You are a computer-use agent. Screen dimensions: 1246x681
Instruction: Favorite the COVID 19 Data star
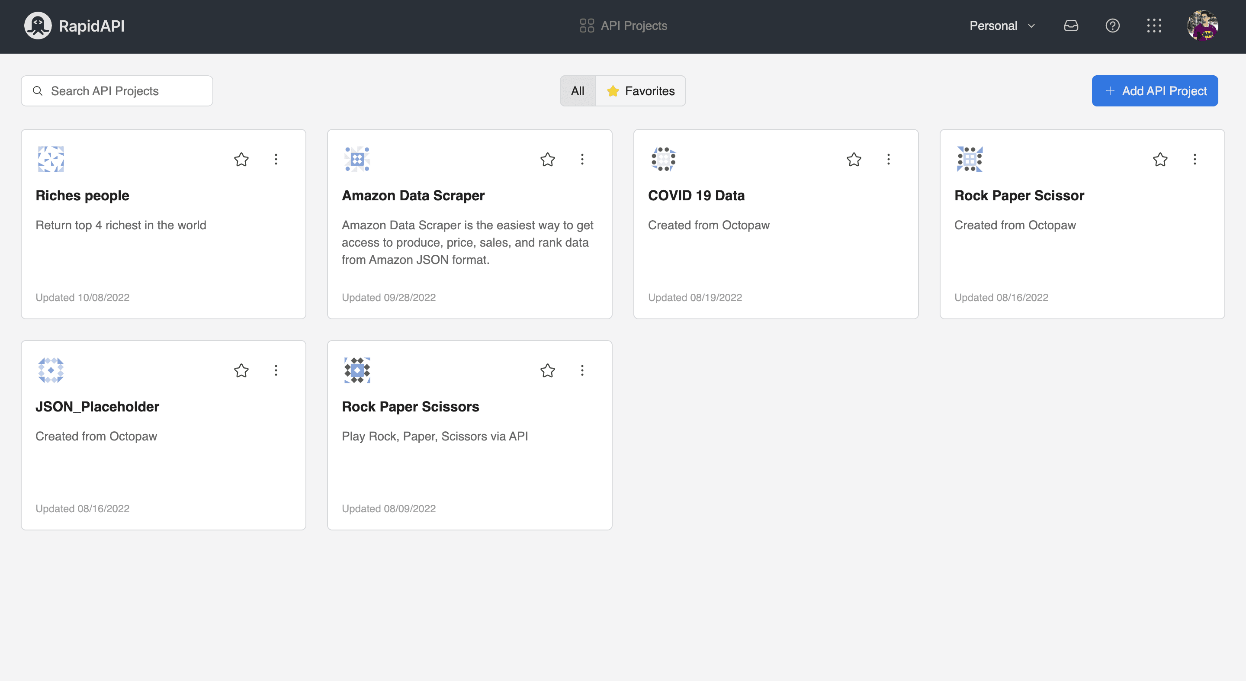tap(854, 159)
